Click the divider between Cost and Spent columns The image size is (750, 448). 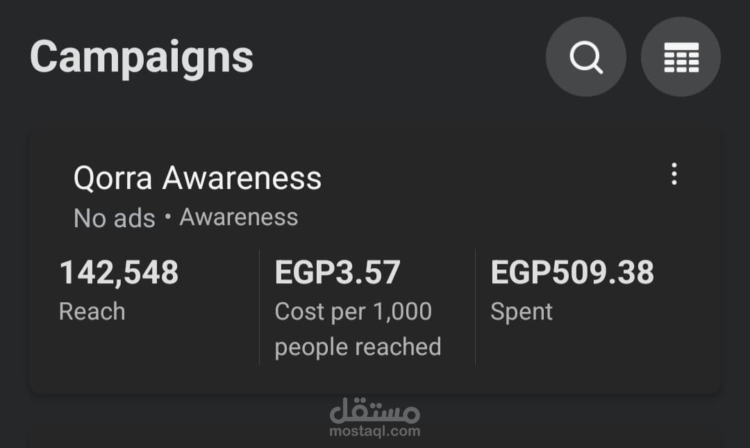click(475, 307)
